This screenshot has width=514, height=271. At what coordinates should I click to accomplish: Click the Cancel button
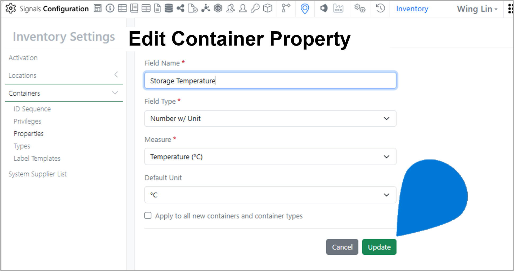tap(342, 247)
